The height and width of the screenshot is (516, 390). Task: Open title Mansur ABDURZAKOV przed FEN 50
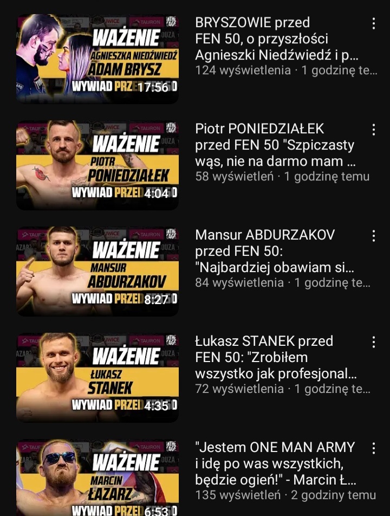click(275, 251)
